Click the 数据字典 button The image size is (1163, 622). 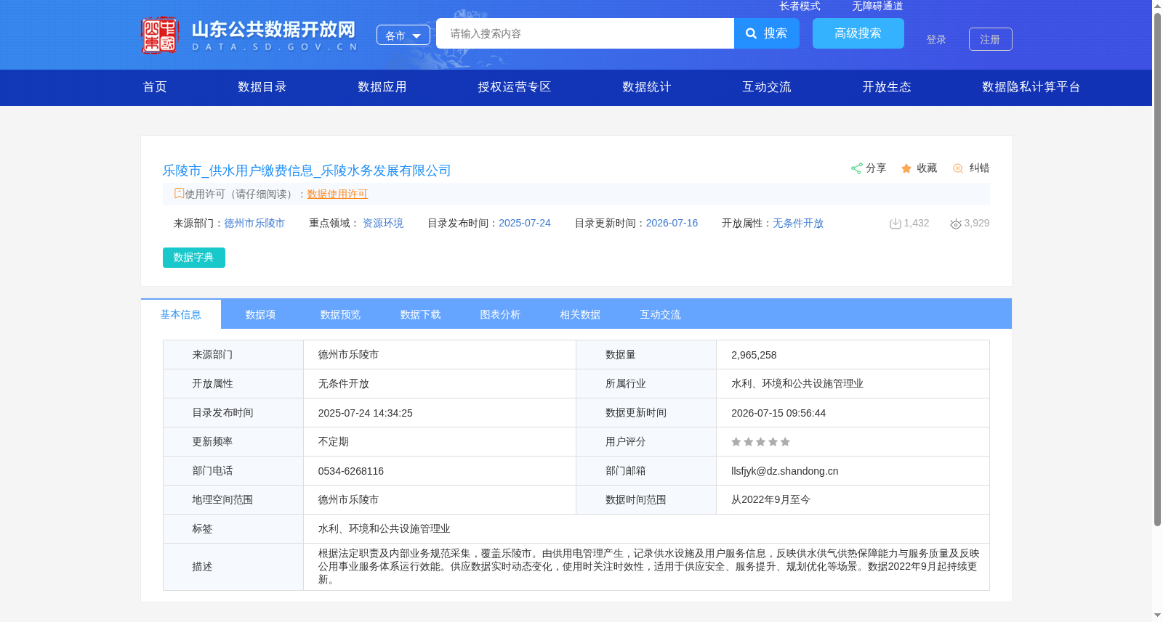194,258
